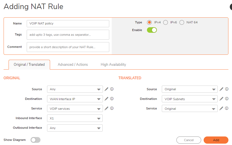Show info for Original Source field
This screenshot has height=145, width=232.
click(x=112, y=89)
